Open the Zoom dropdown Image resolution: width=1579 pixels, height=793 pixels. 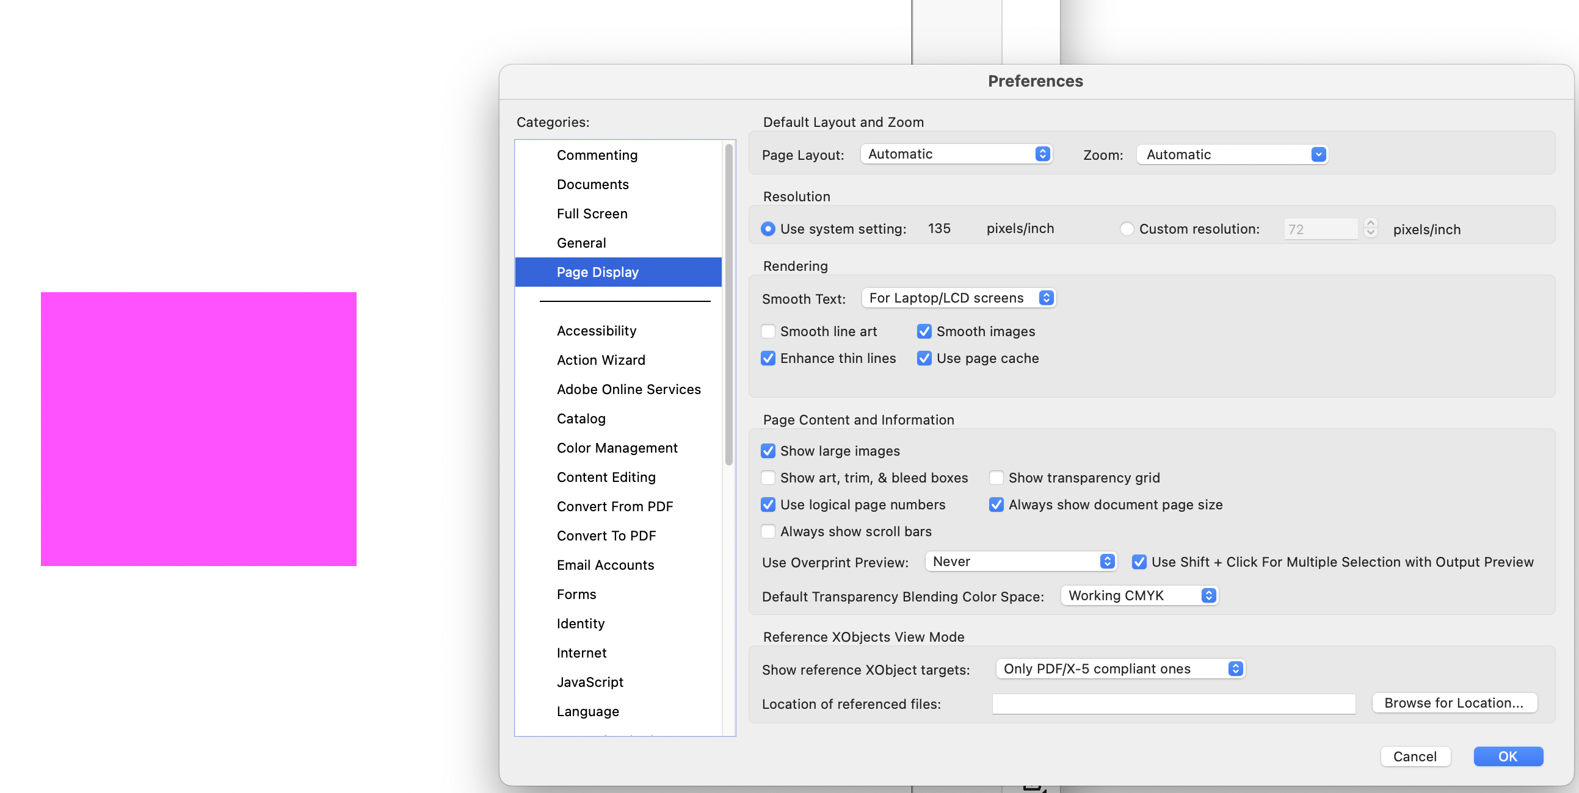click(x=1232, y=154)
